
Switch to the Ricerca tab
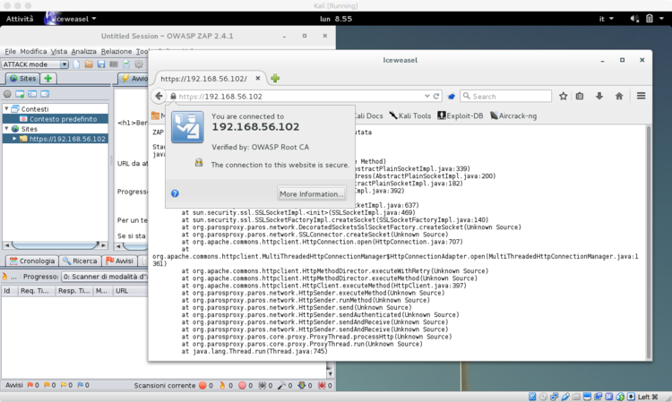pos(80,261)
